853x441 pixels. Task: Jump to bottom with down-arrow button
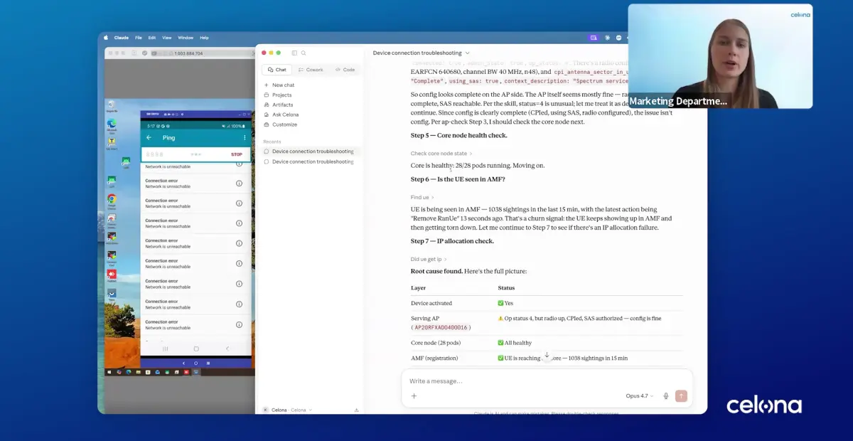point(547,355)
